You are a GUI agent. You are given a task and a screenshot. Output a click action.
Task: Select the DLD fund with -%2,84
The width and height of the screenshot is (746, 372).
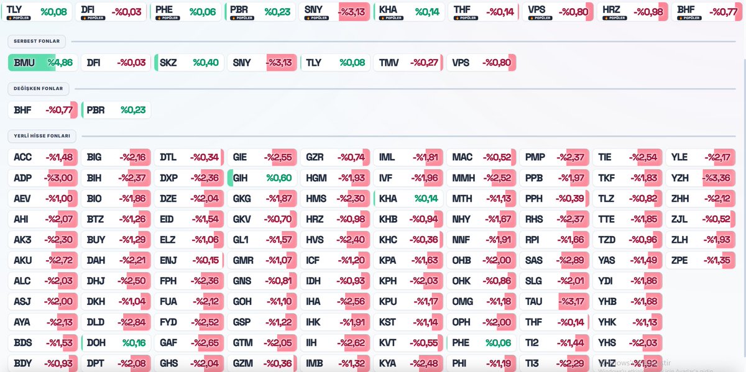click(x=116, y=322)
